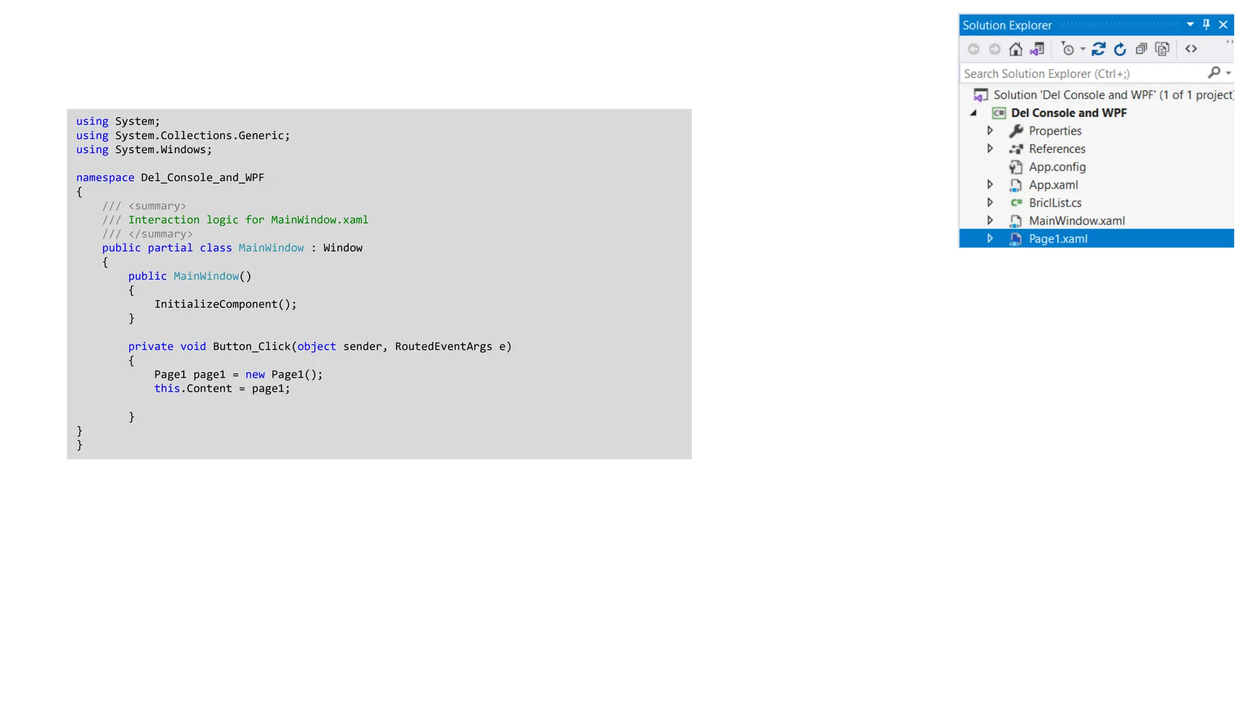Click the Refresh icon in toolbar

click(1120, 49)
